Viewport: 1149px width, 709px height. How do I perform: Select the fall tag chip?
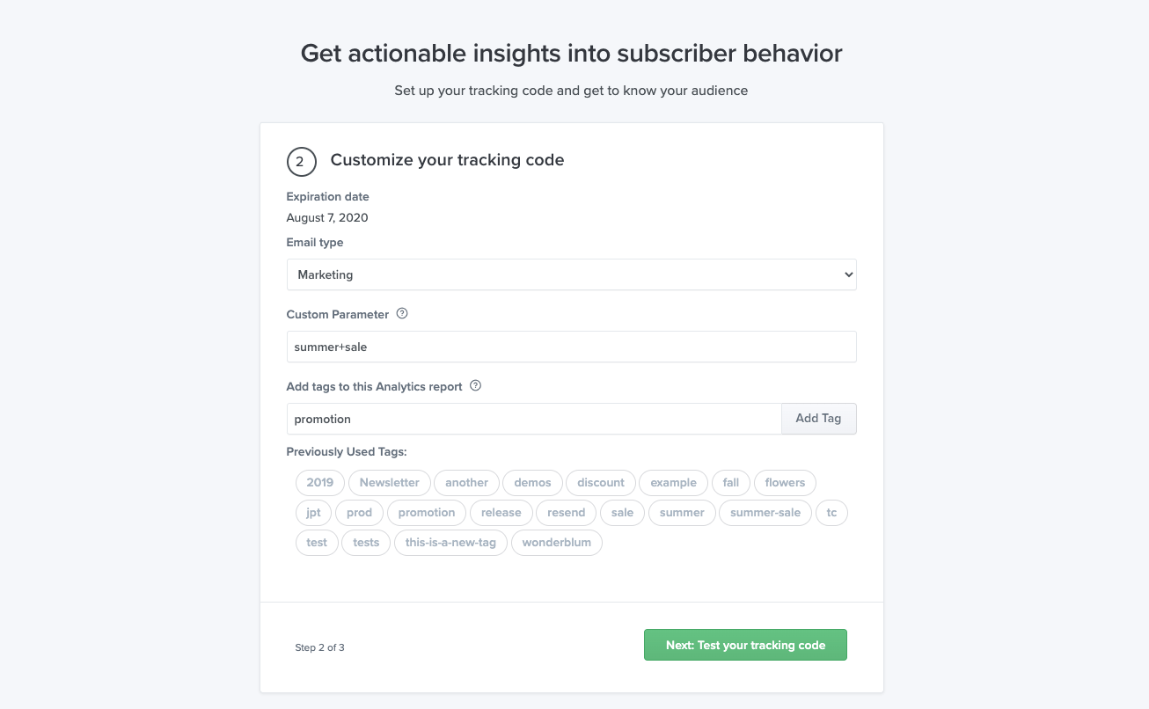click(x=730, y=482)
